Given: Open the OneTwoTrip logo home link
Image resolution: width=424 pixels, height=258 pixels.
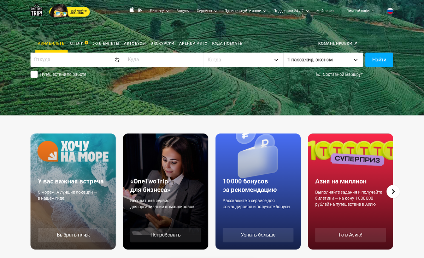Looking at the screenshot, I should coord(36,11).
